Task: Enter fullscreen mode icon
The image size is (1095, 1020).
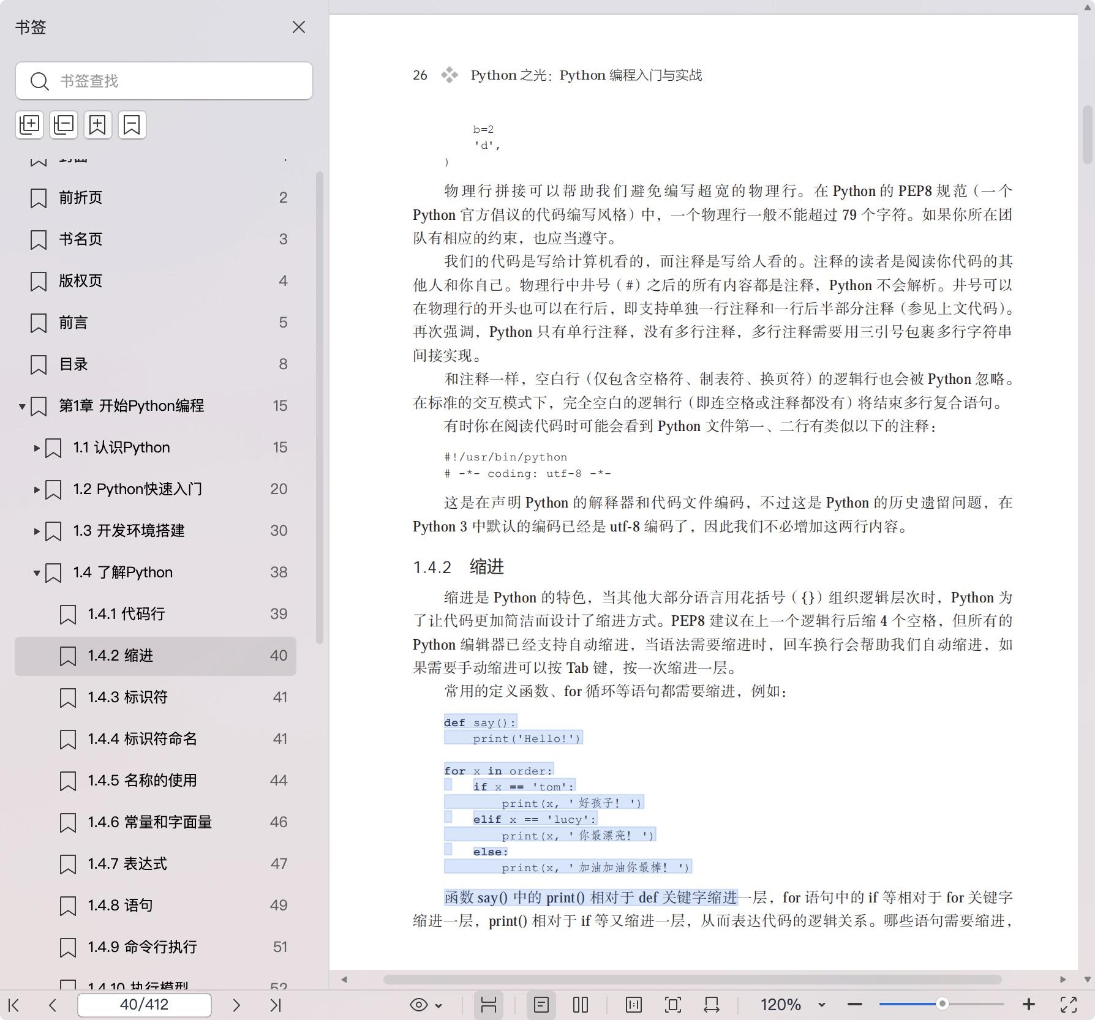Action: coord(1069,1005)
